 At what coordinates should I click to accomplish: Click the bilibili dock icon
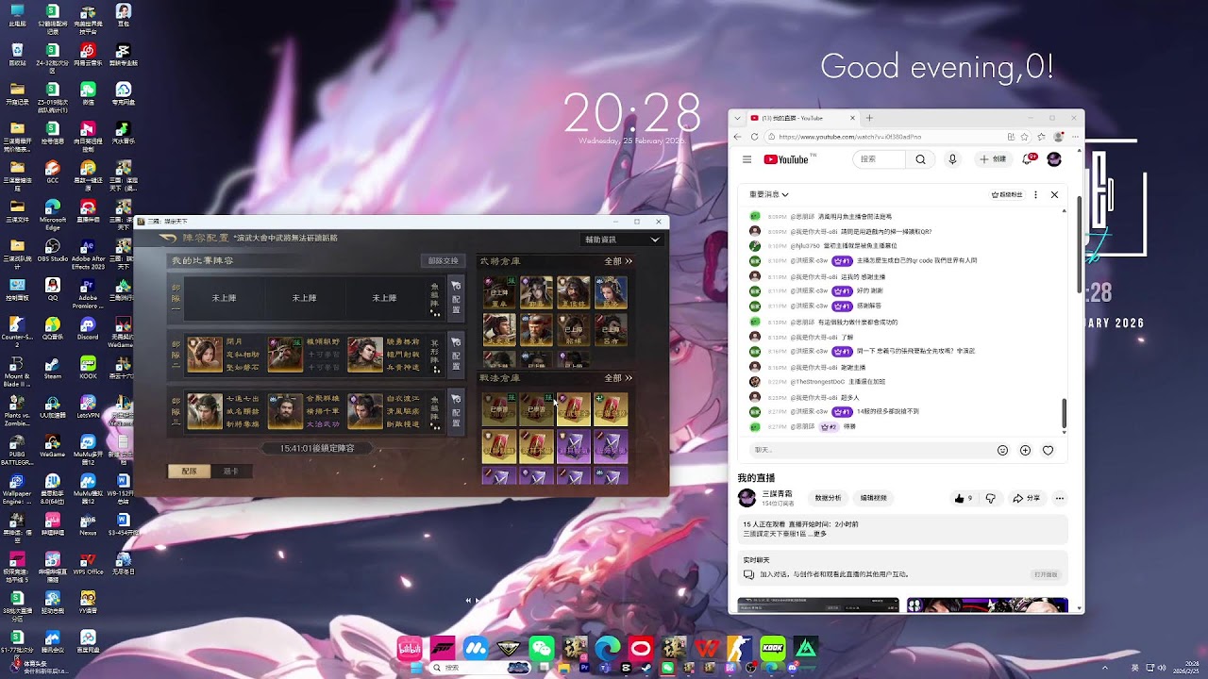tap(410, 649)
